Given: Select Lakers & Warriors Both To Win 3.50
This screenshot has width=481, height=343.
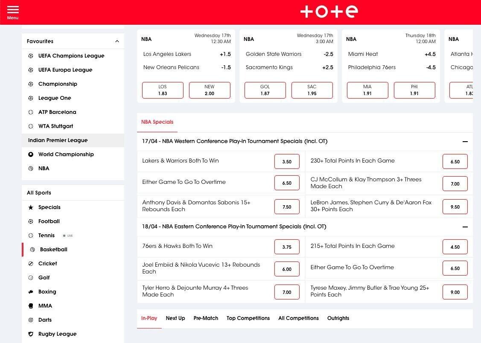Looking at the screenshot, I should pos(287,162).
